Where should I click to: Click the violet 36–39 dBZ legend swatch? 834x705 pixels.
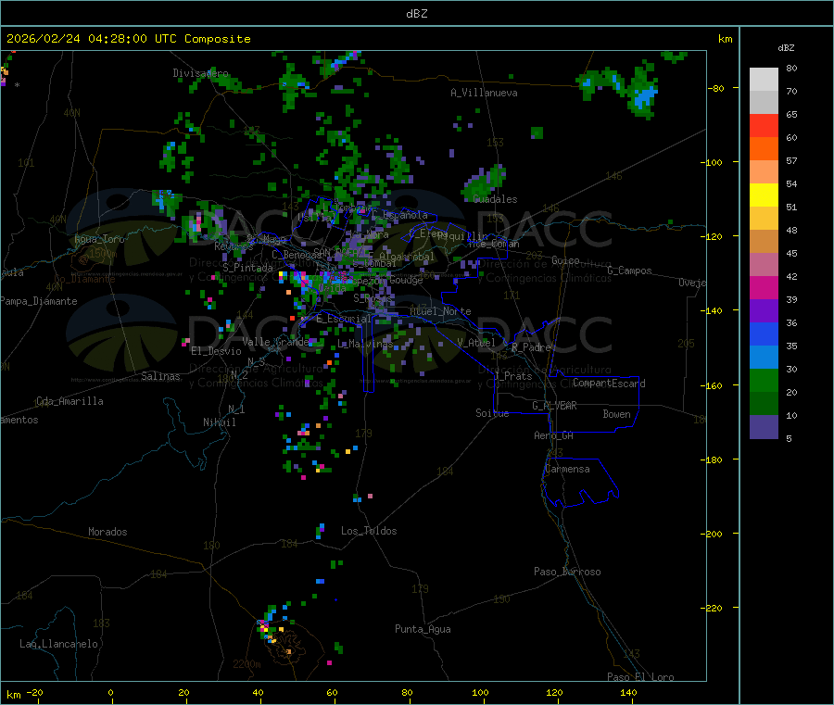click(x=764, y=311)
